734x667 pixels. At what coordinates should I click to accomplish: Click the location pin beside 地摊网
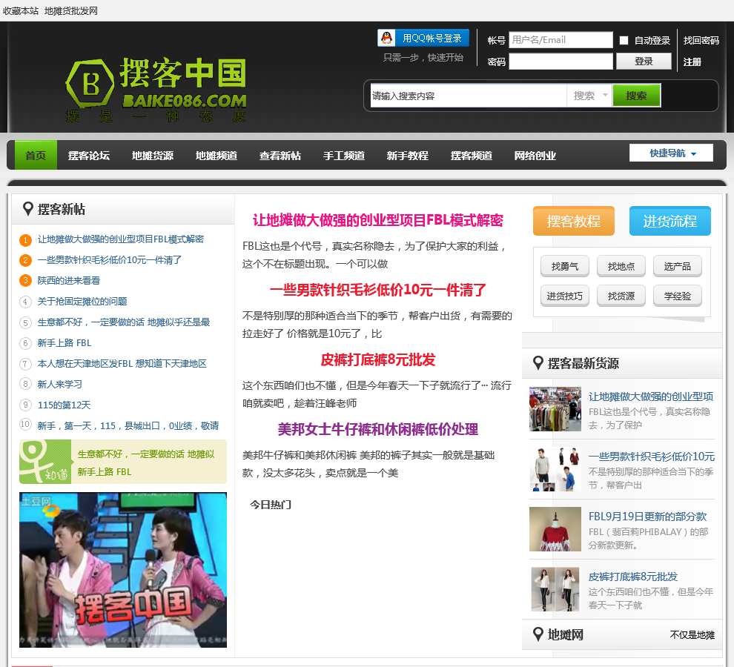click(538, 634)
